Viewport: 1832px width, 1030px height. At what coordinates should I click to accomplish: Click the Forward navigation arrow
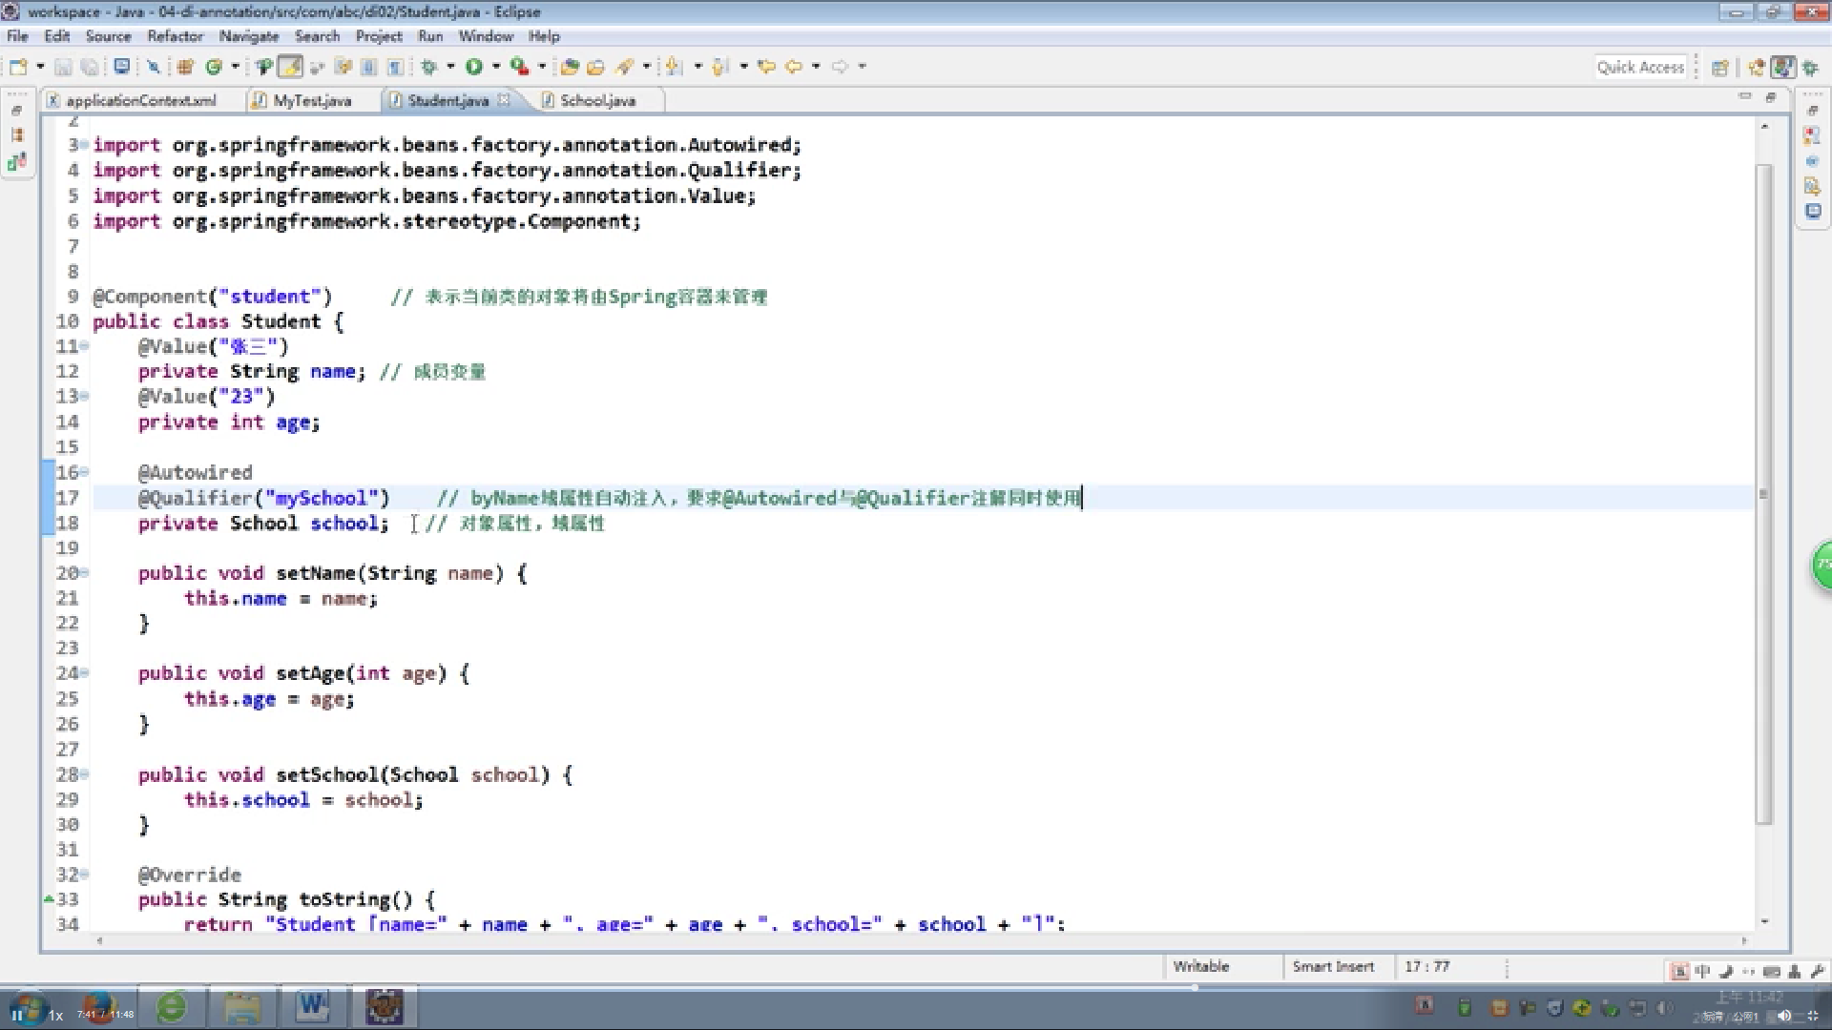[841, 67]
